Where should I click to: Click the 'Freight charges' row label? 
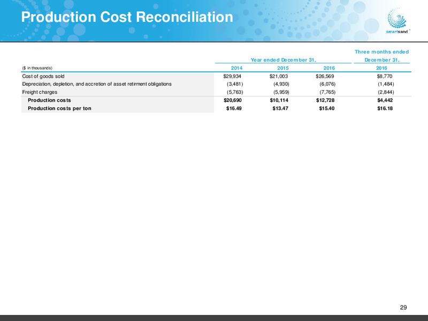coord(40,92)
